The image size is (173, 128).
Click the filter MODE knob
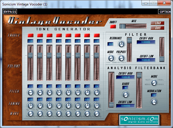click(111, 58)
